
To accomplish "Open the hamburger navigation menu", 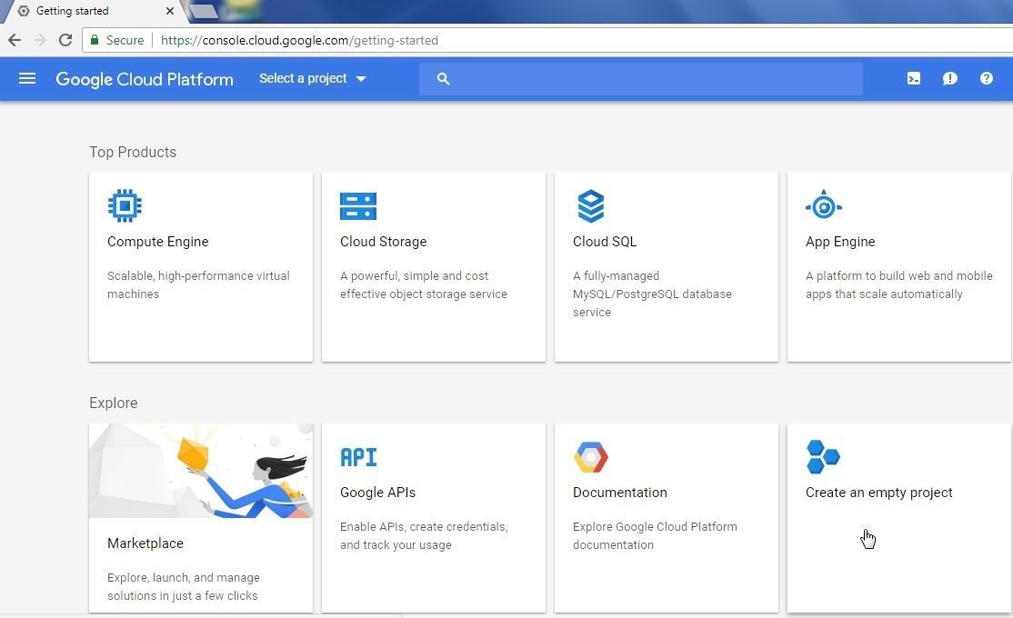I will pyautogui.click(x=27, y=78).
